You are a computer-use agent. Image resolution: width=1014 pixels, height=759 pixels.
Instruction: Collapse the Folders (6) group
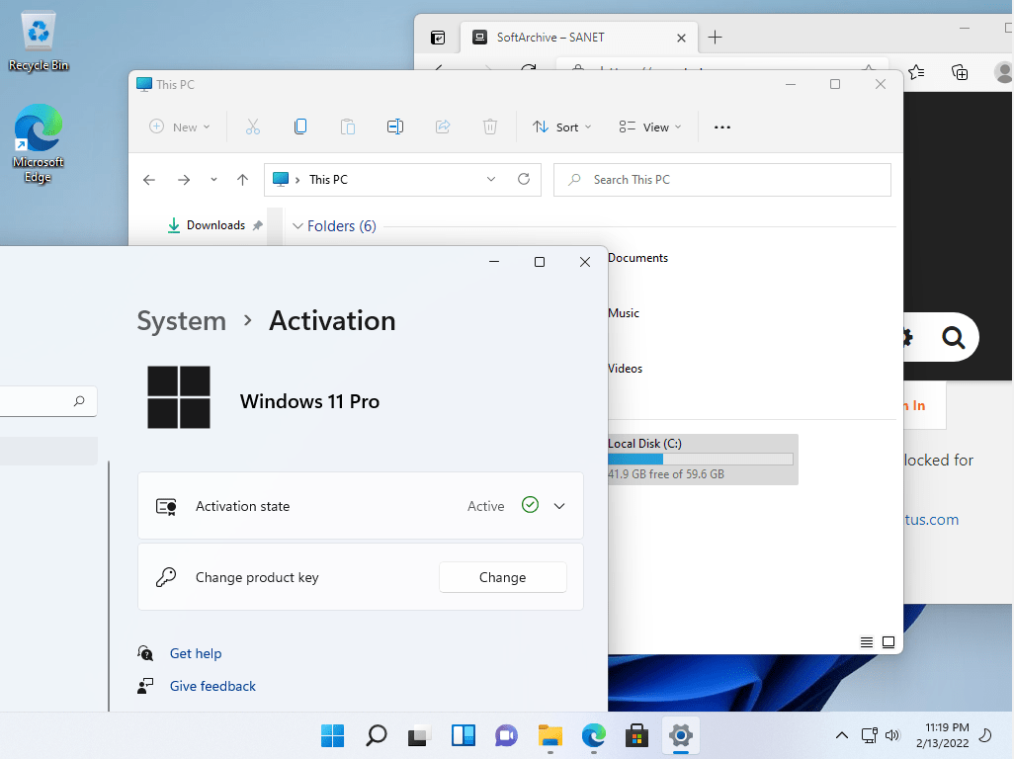point(297,226)
